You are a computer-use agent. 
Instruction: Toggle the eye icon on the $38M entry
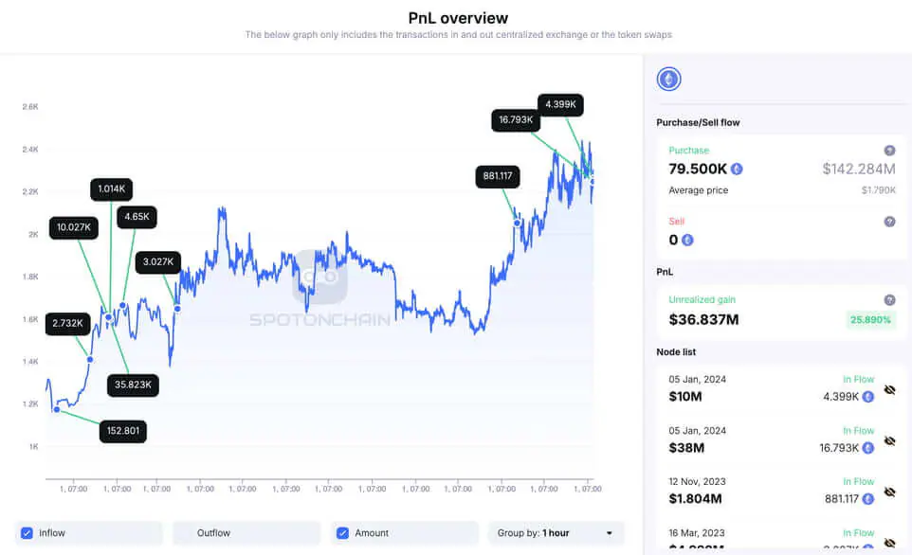[x=888, y=441]
